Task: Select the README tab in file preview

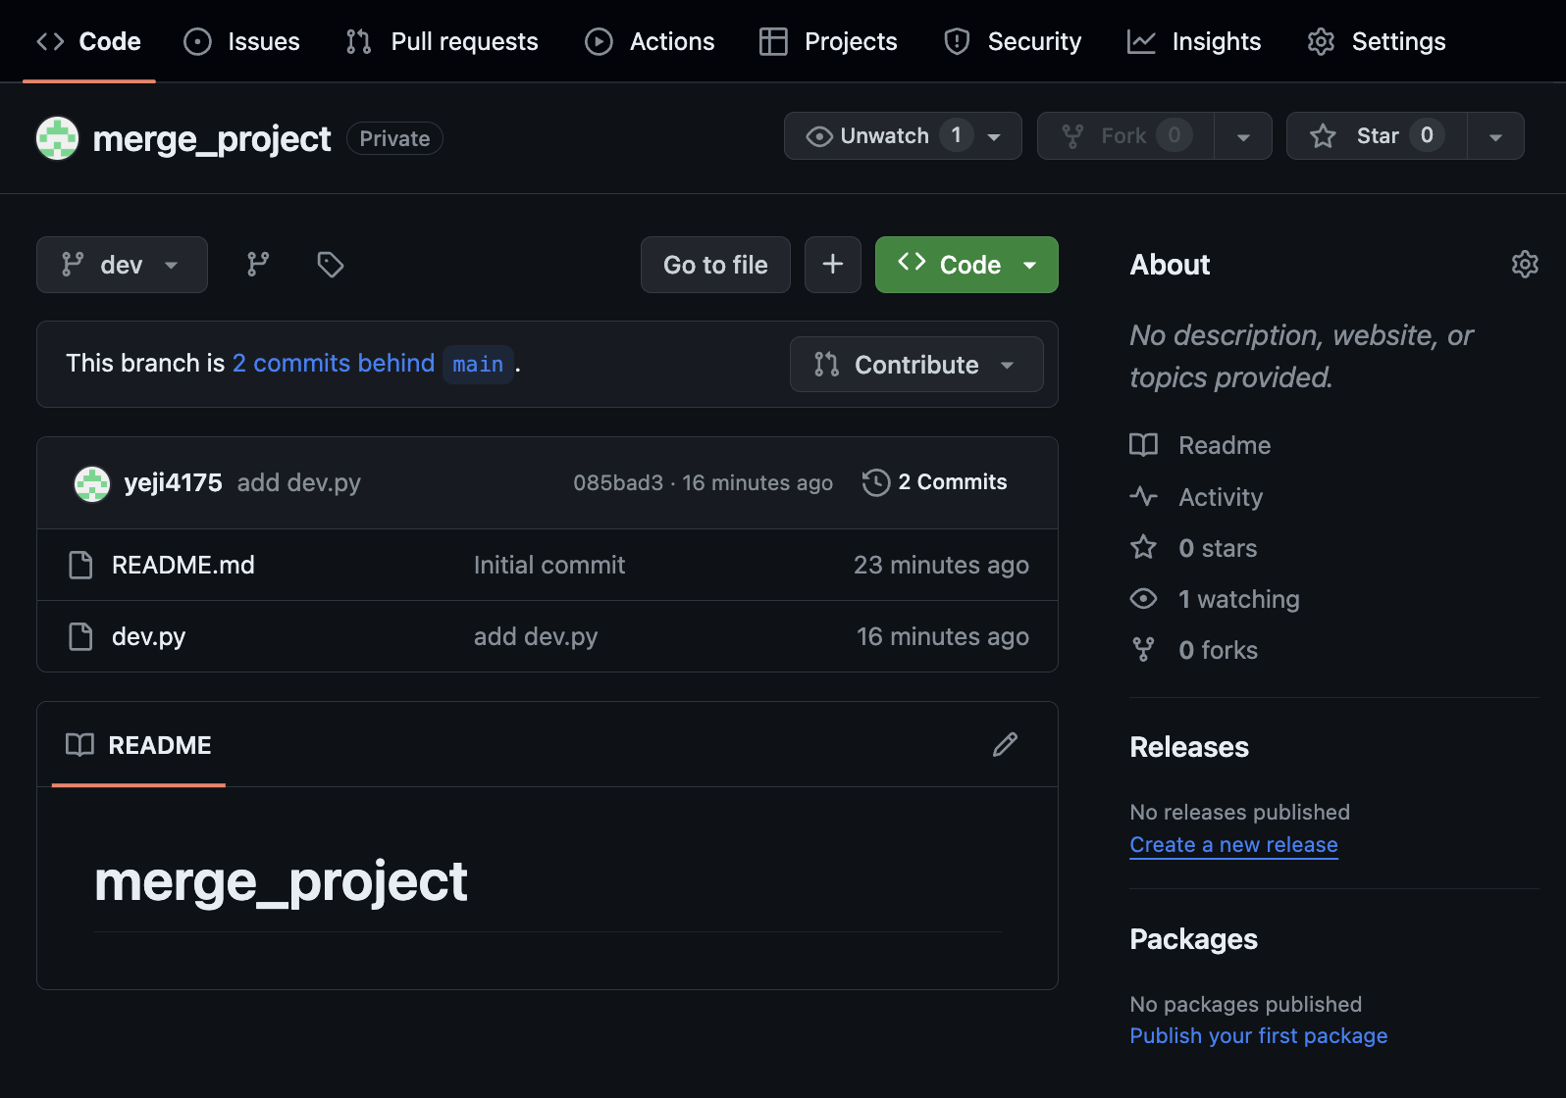Action: coord(138,745)
